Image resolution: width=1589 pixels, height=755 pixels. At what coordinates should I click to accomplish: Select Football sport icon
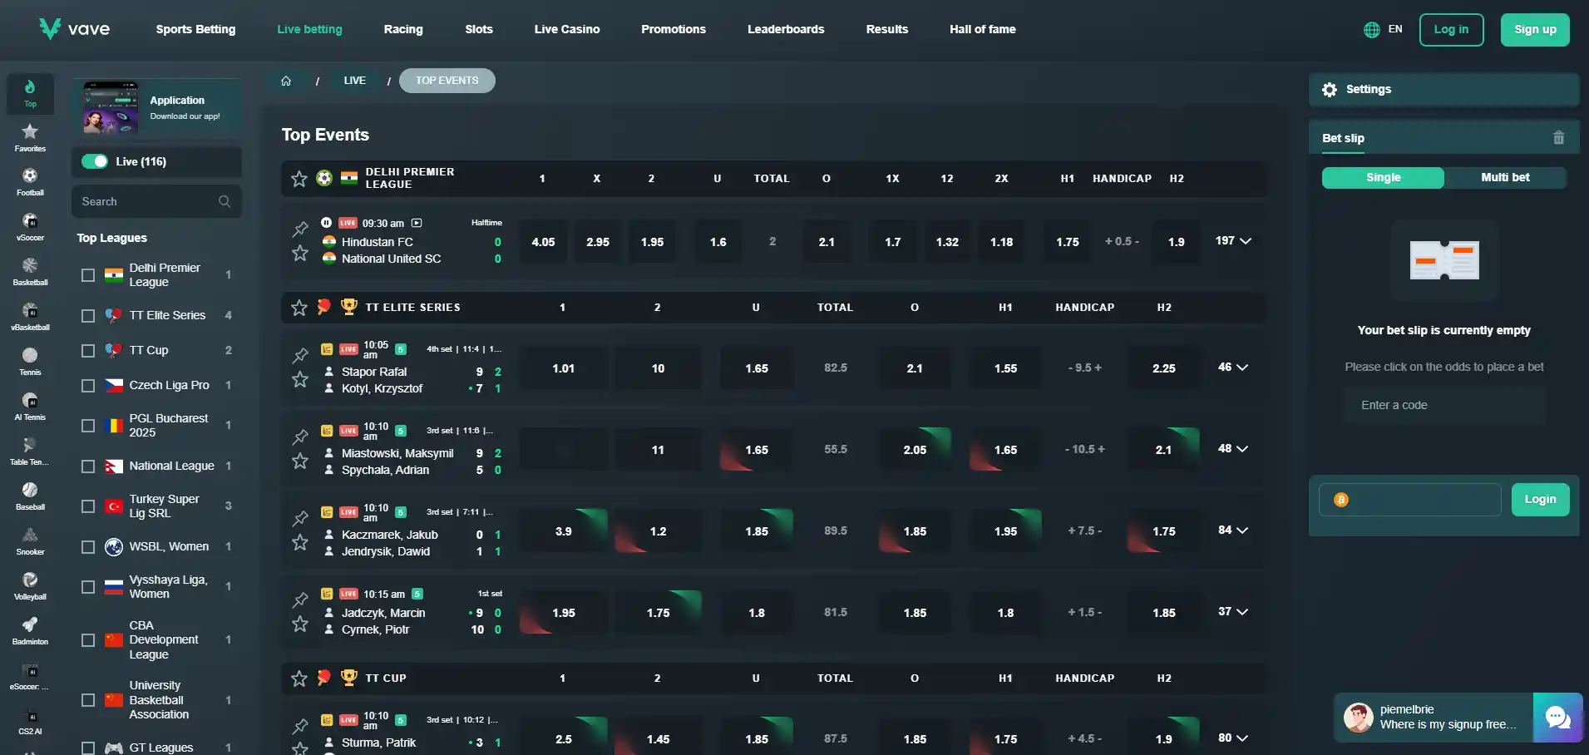pyautogui.click(x=30, y=182)
